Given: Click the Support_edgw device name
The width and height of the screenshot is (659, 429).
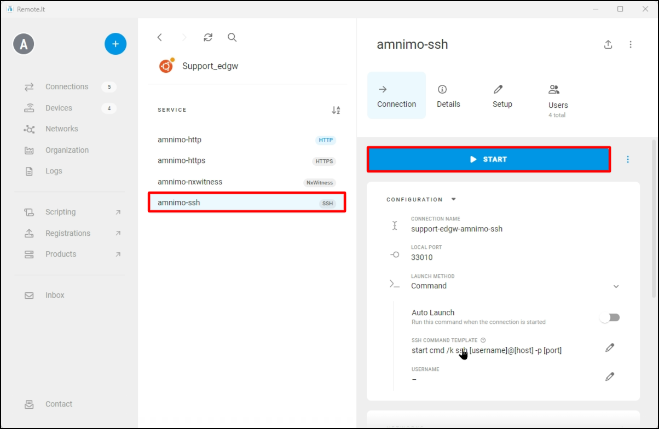Looking at the screenshot, I should pos(210,66).
